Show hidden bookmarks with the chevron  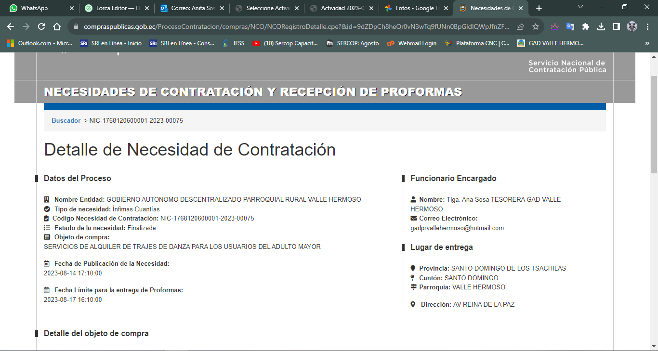pos(647,43)
